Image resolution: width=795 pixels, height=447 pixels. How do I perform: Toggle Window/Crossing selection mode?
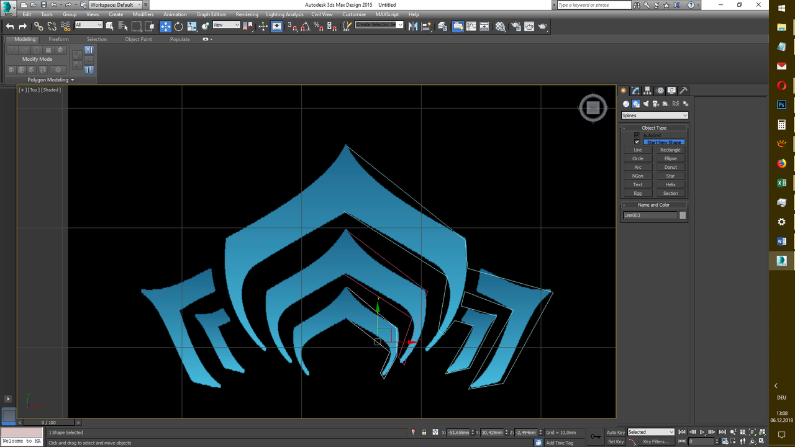tap(150, 26)
